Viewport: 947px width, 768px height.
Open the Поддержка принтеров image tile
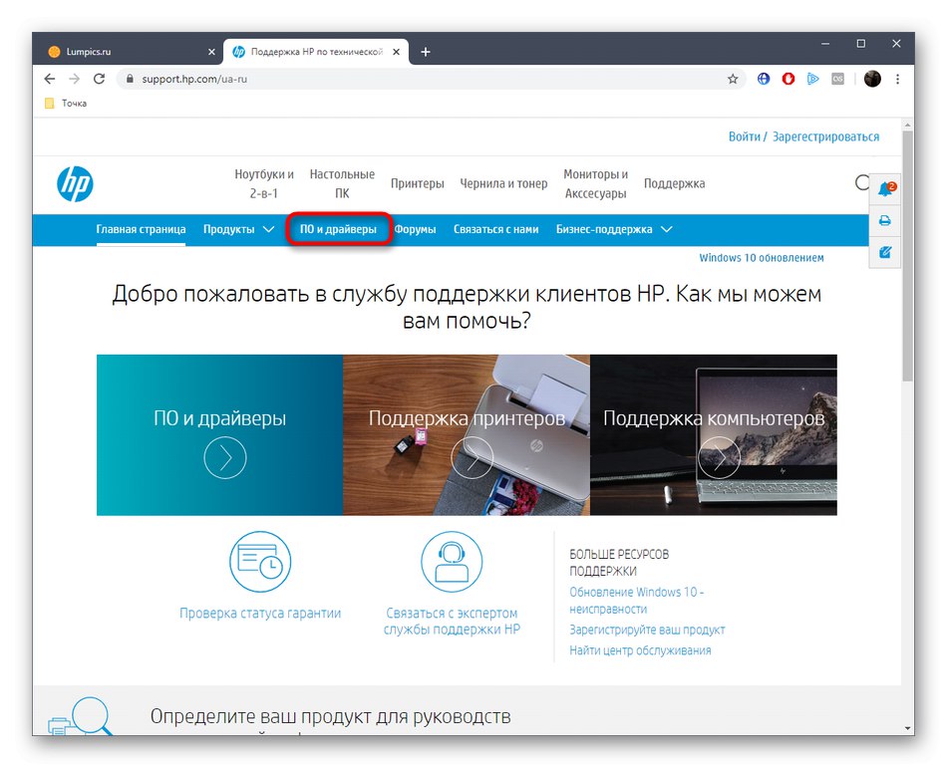click(x=467, y=435)
